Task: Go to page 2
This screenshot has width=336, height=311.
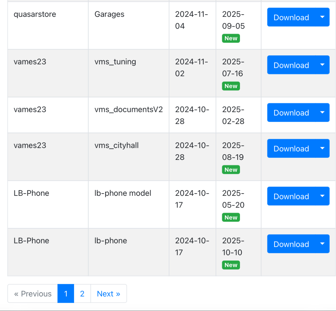Action: pos(82,293)
